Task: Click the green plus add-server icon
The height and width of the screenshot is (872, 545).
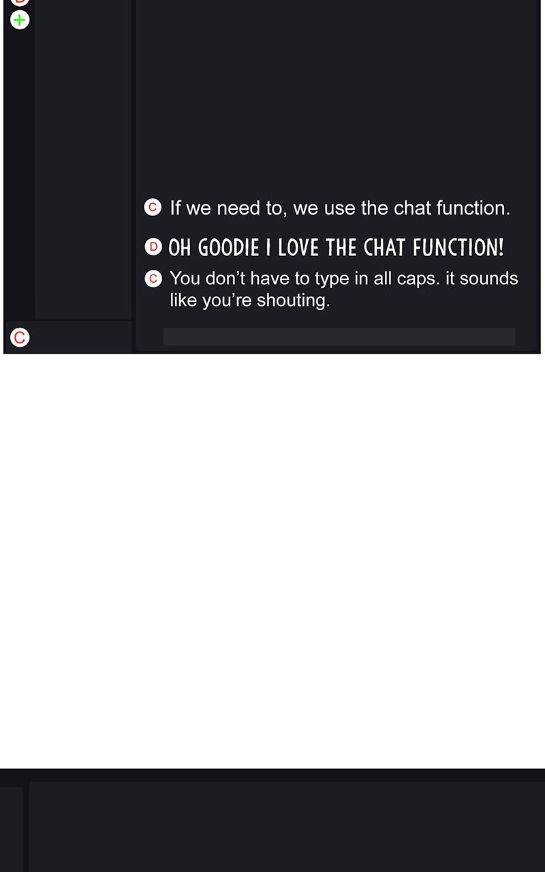Action: click(x=20, y=20)
